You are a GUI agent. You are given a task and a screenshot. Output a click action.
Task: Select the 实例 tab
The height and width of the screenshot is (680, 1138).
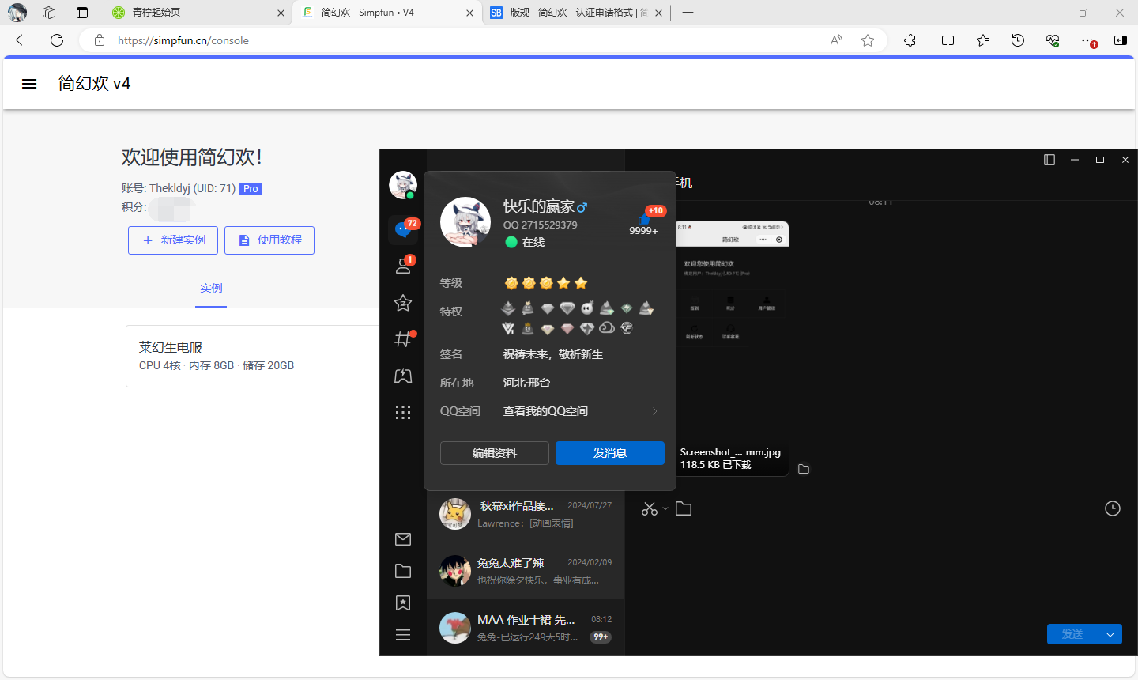coord(211,289)
